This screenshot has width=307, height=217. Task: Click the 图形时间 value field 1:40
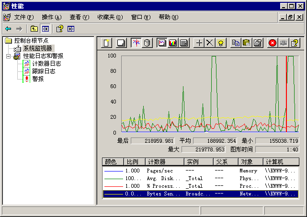click(x=277, y=149)
